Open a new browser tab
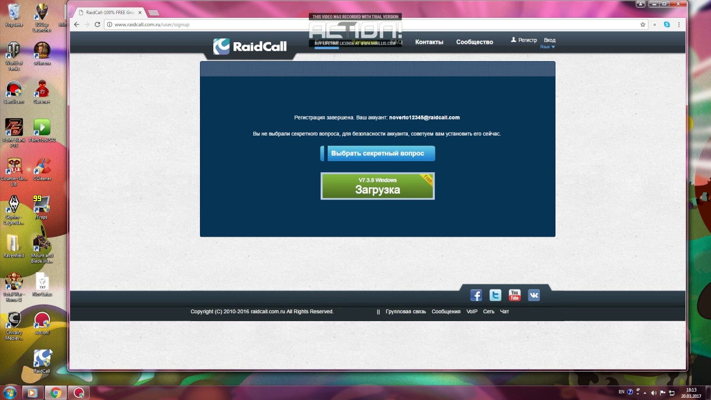Image resolution: width=711 pixels, height=400 pixels. pos(154,12)
